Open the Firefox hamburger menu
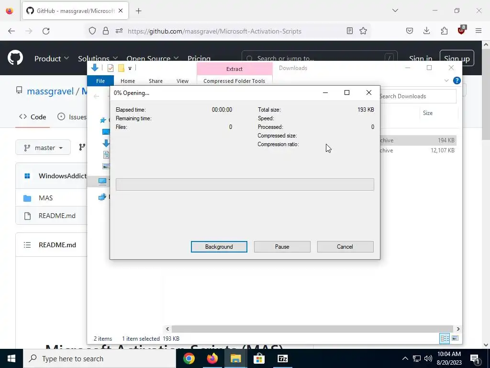 [479, 31]
